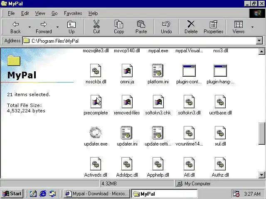Click the 4.32MB status bar entry
Image resolution: width=266 pixels, height=199 pixels.
tap(137, 184)
